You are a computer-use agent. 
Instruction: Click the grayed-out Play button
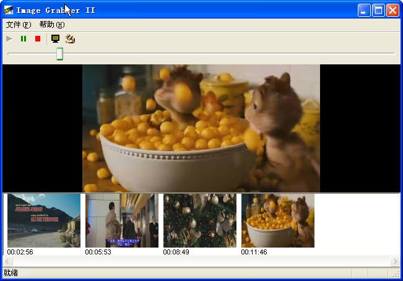(9, 39)
